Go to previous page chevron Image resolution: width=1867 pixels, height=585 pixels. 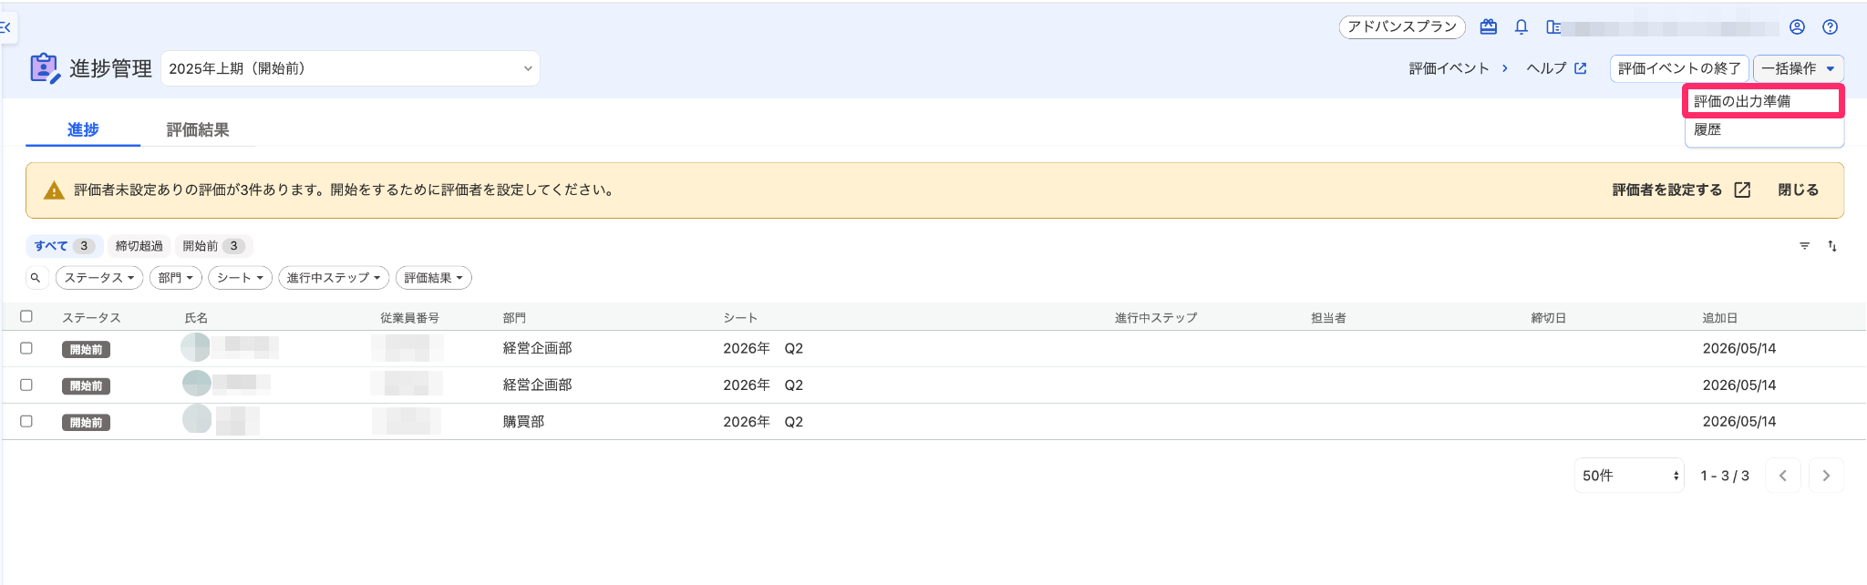(1782, 476)
